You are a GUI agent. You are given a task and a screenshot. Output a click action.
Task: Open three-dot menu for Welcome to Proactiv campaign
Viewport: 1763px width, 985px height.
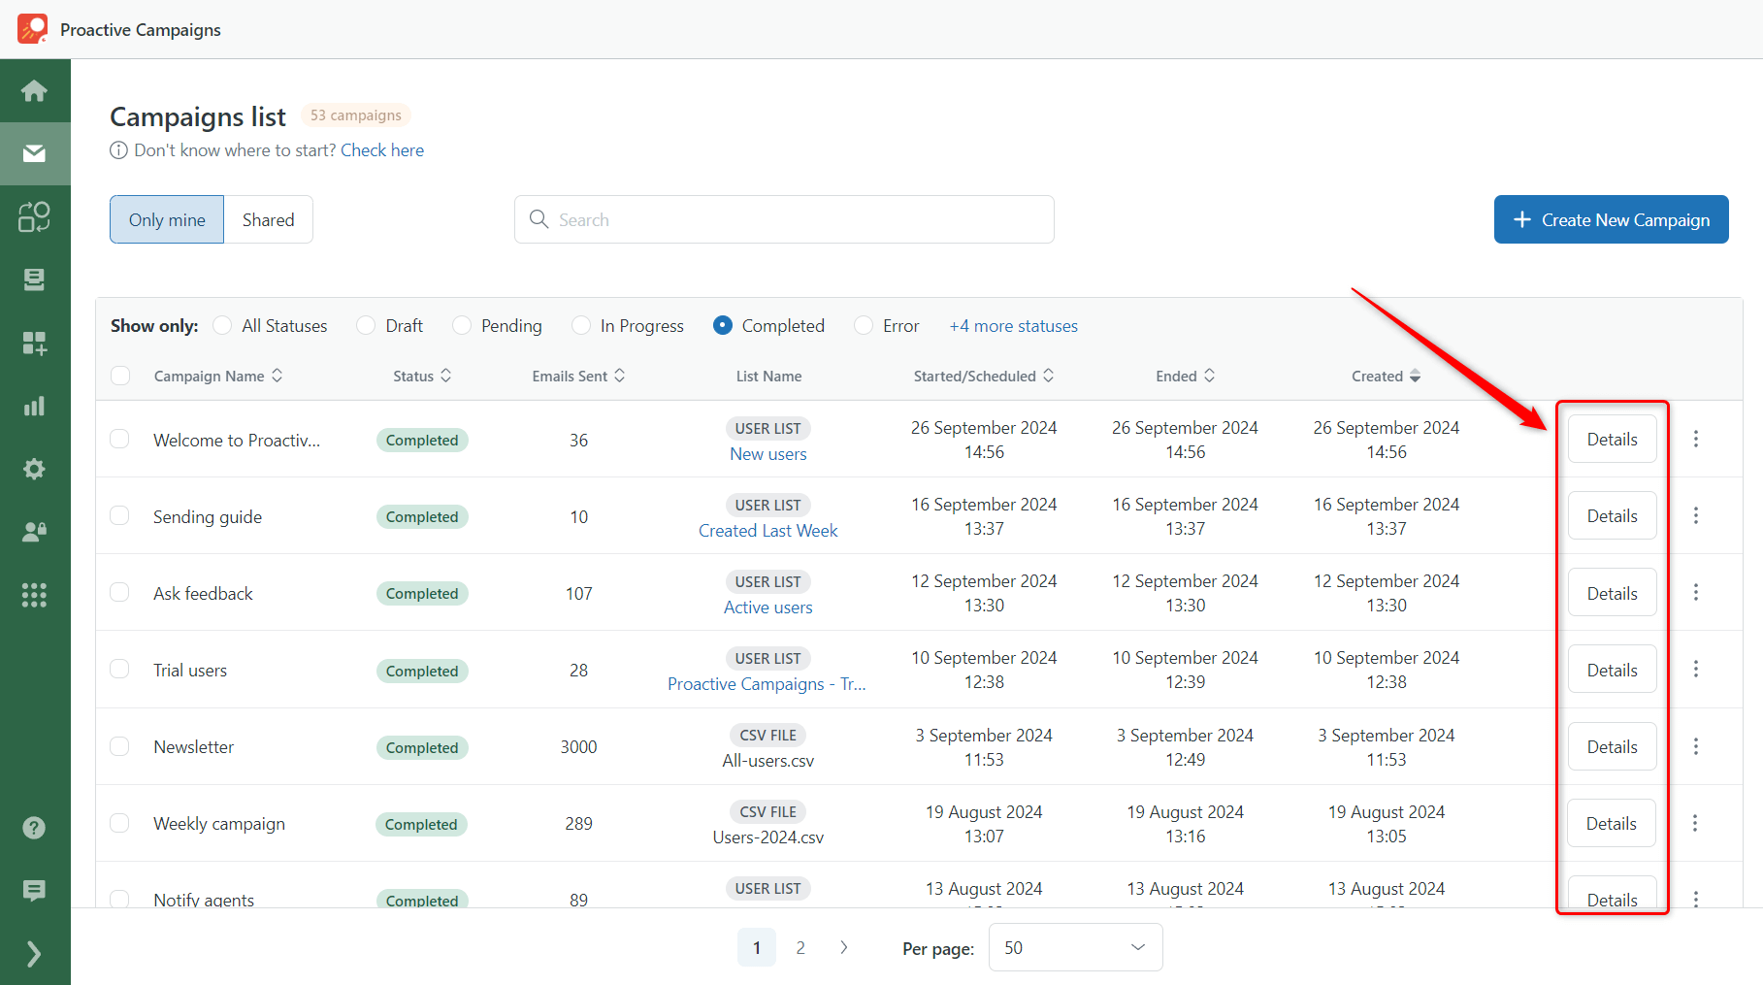[1696, 439]
